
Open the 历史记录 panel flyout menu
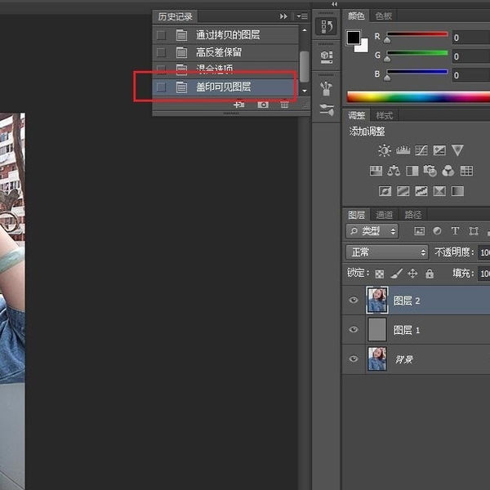(x=302, y=16)
